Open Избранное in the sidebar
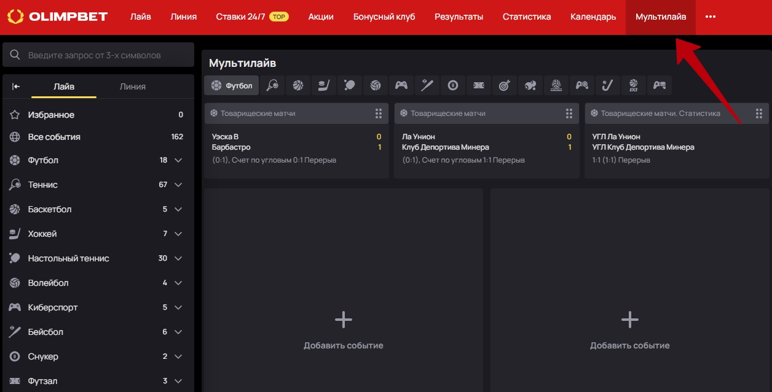 [51, 115]
